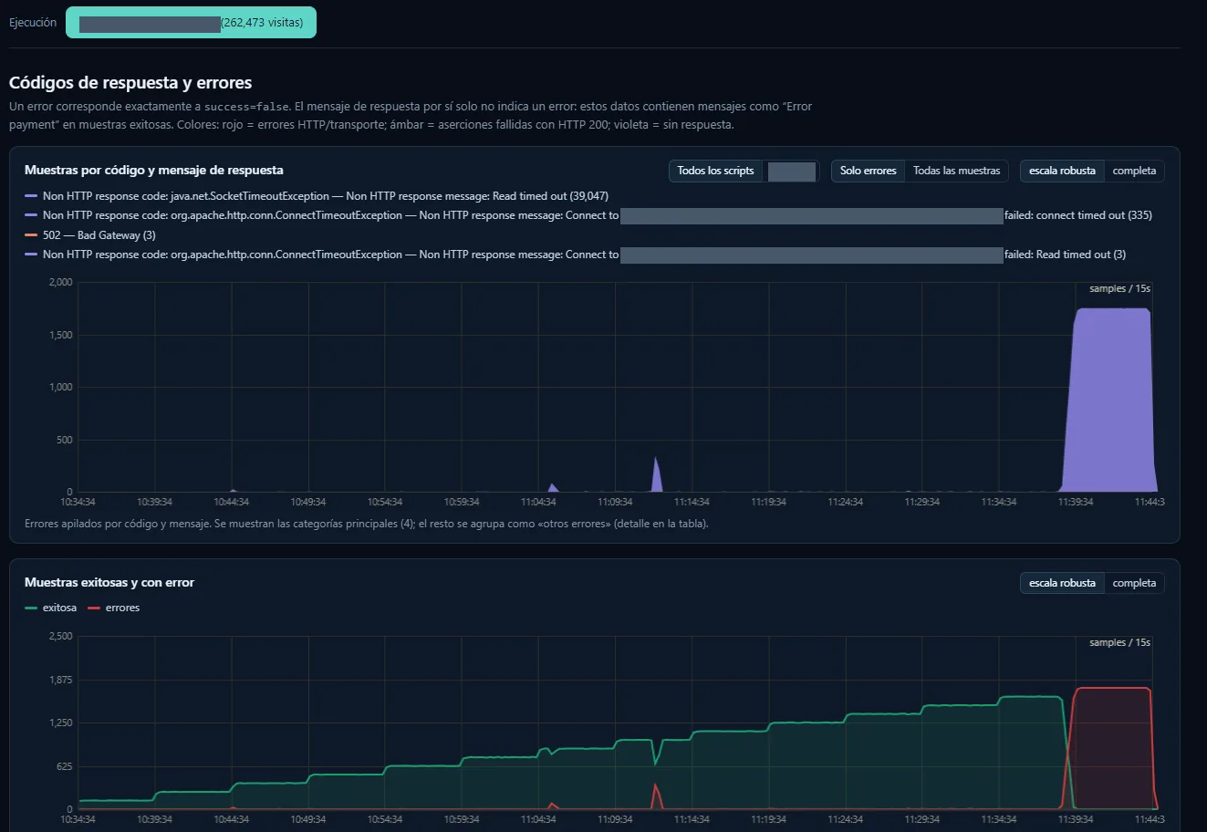1207x832 pixels.
Task: Click the Muestras por código y mensaje de respuesta title
Action: pos(154,171)
